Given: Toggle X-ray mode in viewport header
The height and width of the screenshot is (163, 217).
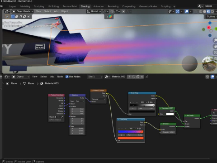Looking at the screenshot, I should [x=196, y=11].
